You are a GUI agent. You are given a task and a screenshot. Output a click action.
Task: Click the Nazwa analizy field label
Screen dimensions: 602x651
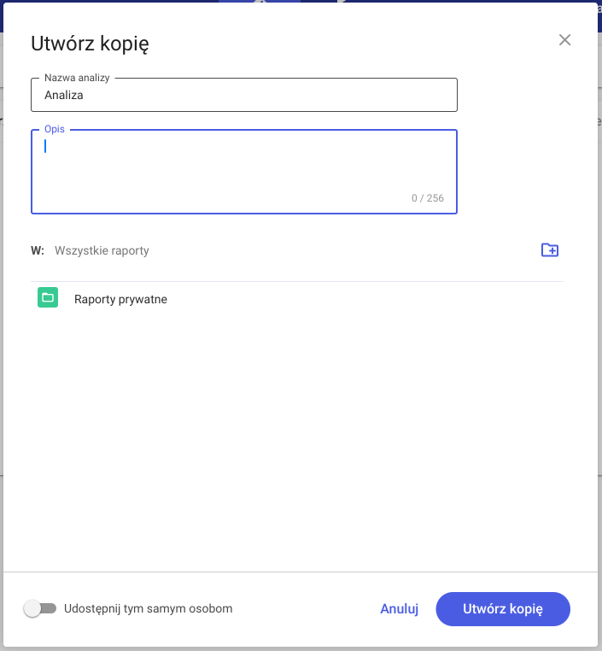(77, 78)
